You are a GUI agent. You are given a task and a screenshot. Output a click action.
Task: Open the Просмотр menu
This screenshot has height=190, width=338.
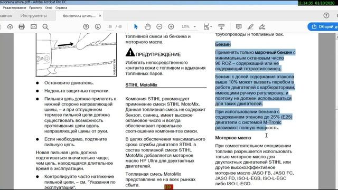click(x=35, y=8)
